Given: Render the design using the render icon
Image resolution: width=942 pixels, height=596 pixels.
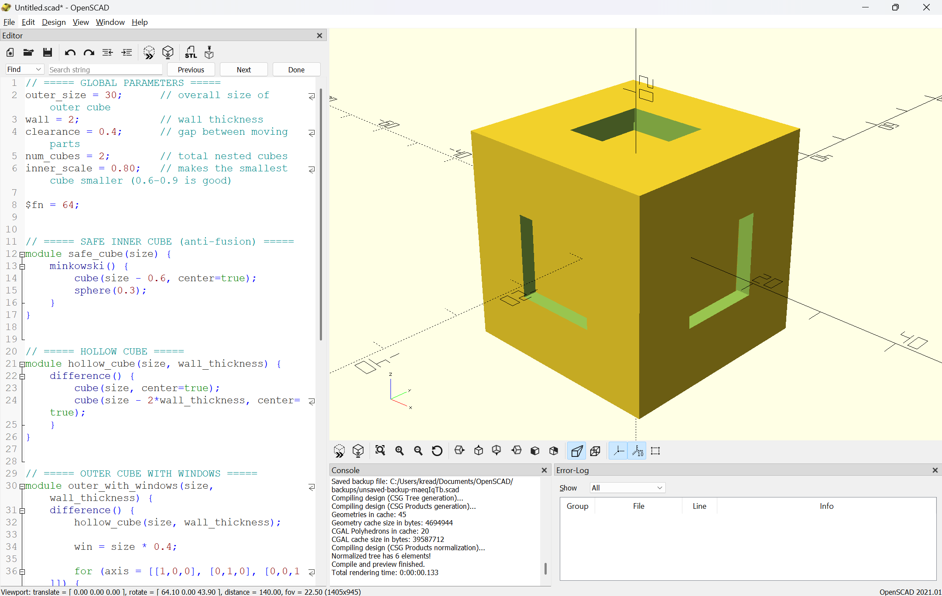Looking at the screenshot, I should coord(168,52).
